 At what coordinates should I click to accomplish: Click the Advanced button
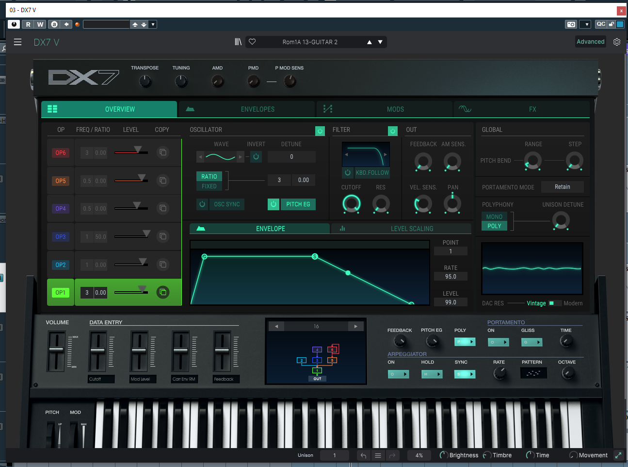coord(591,42)
